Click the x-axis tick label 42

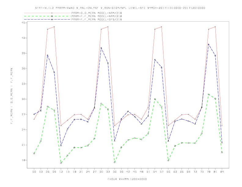pos(128,172)
